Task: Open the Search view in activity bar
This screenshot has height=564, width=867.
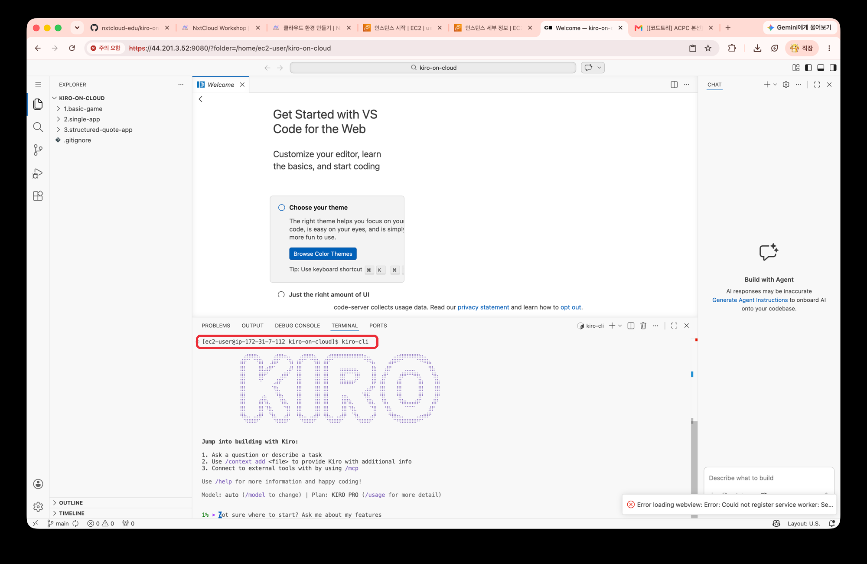Action: click(x=38, y=127)
